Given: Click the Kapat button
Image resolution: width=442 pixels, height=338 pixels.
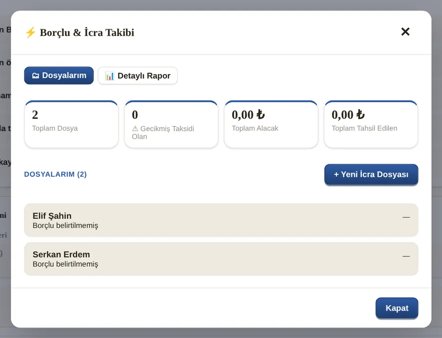Looking at the screenshot, I should (x=397, y=308).
